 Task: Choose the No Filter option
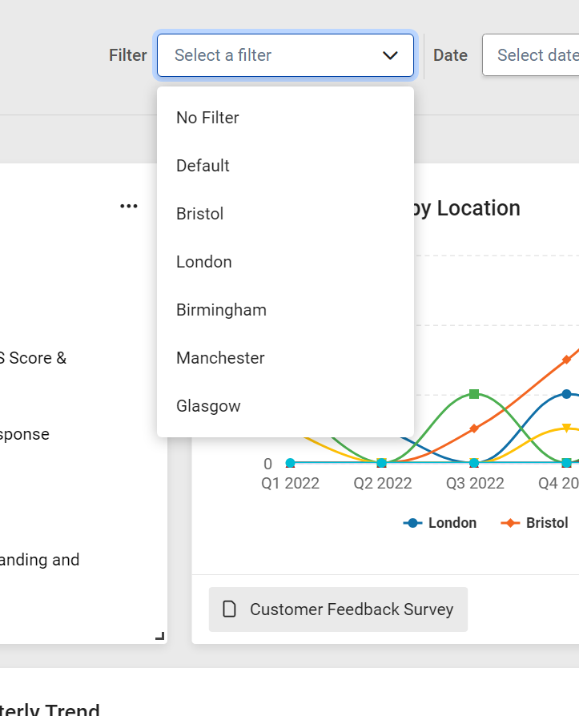coord(208,118)
